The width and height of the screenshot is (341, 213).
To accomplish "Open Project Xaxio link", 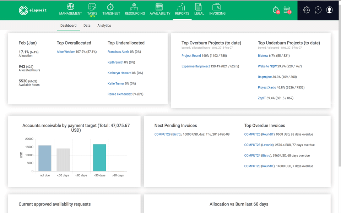I will click(x=267, y=87).
